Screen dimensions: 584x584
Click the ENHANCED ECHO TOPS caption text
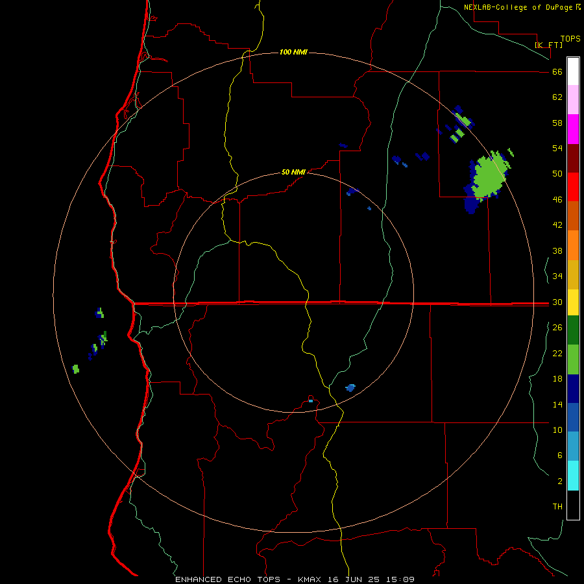[228, 579]
